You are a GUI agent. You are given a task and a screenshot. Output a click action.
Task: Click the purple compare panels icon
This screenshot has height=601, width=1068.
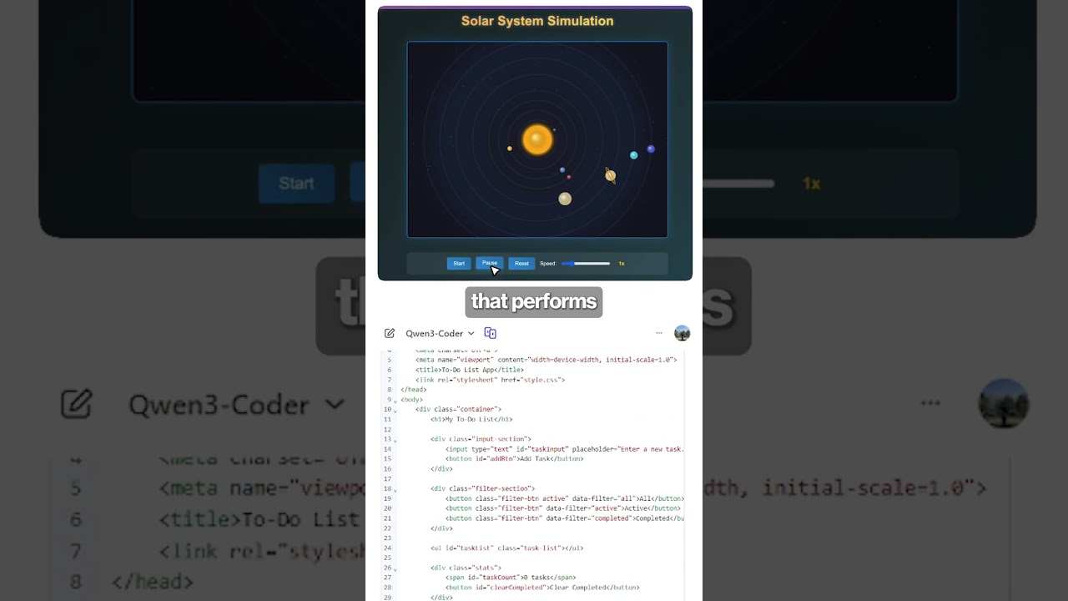(491, 333)
